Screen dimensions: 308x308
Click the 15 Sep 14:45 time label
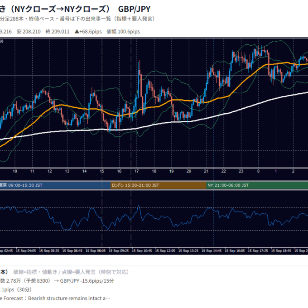(x=212, y=251)
